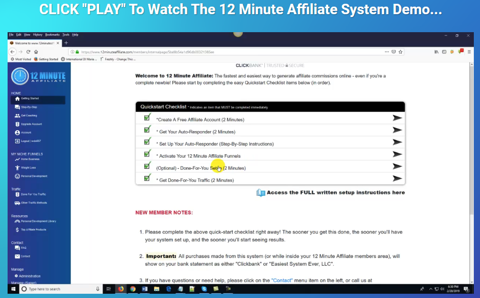Open the new tab plus button
This screenshot has width=480, height=298.
pyautogui.click(x=66, y=43)
